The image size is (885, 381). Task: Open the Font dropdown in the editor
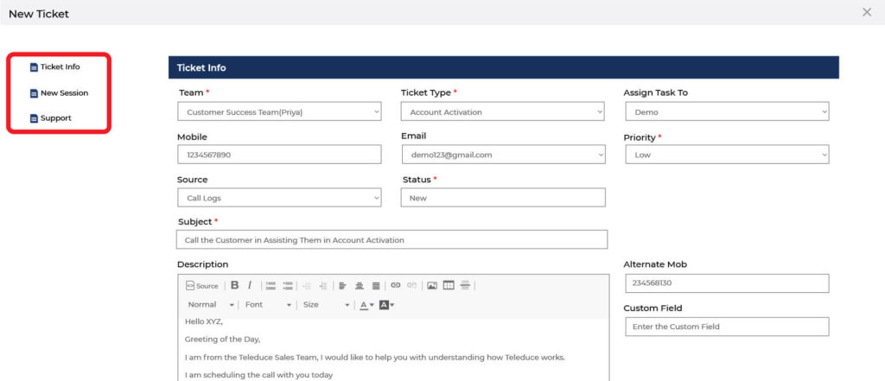pos(268,305)
